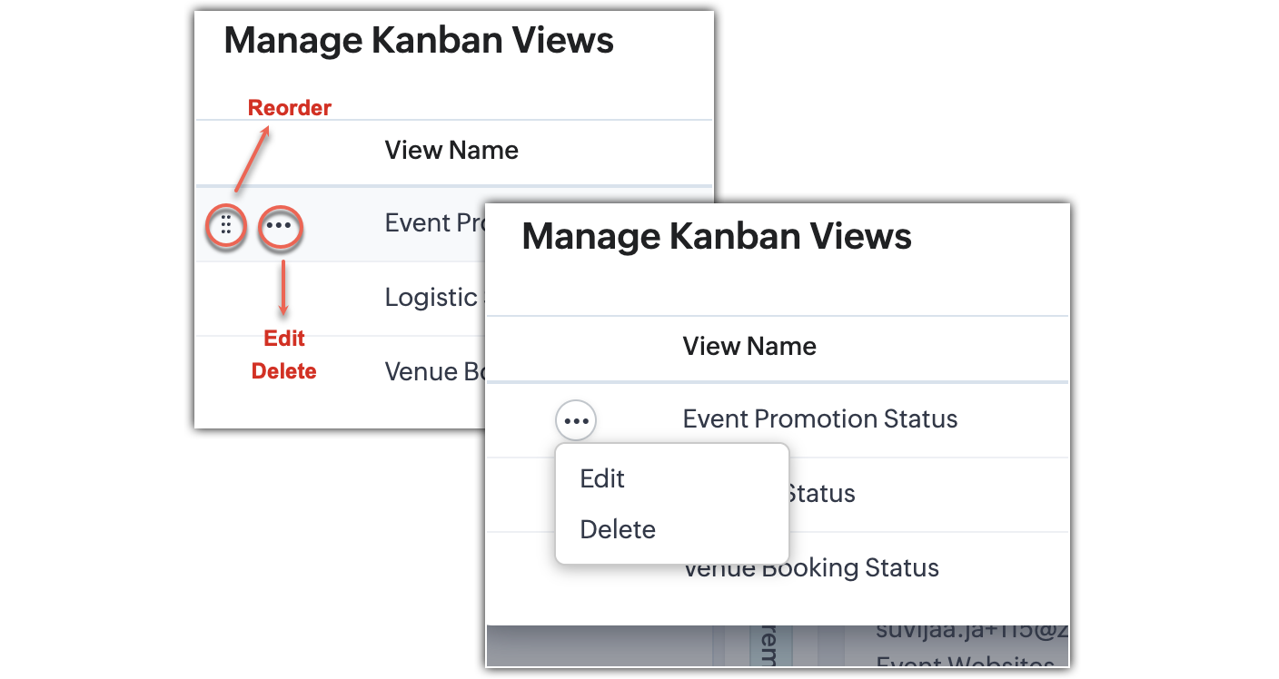
Task: Click the Manage Kanban Views title in the annotated dialog
Action: (x=419, y=40)
